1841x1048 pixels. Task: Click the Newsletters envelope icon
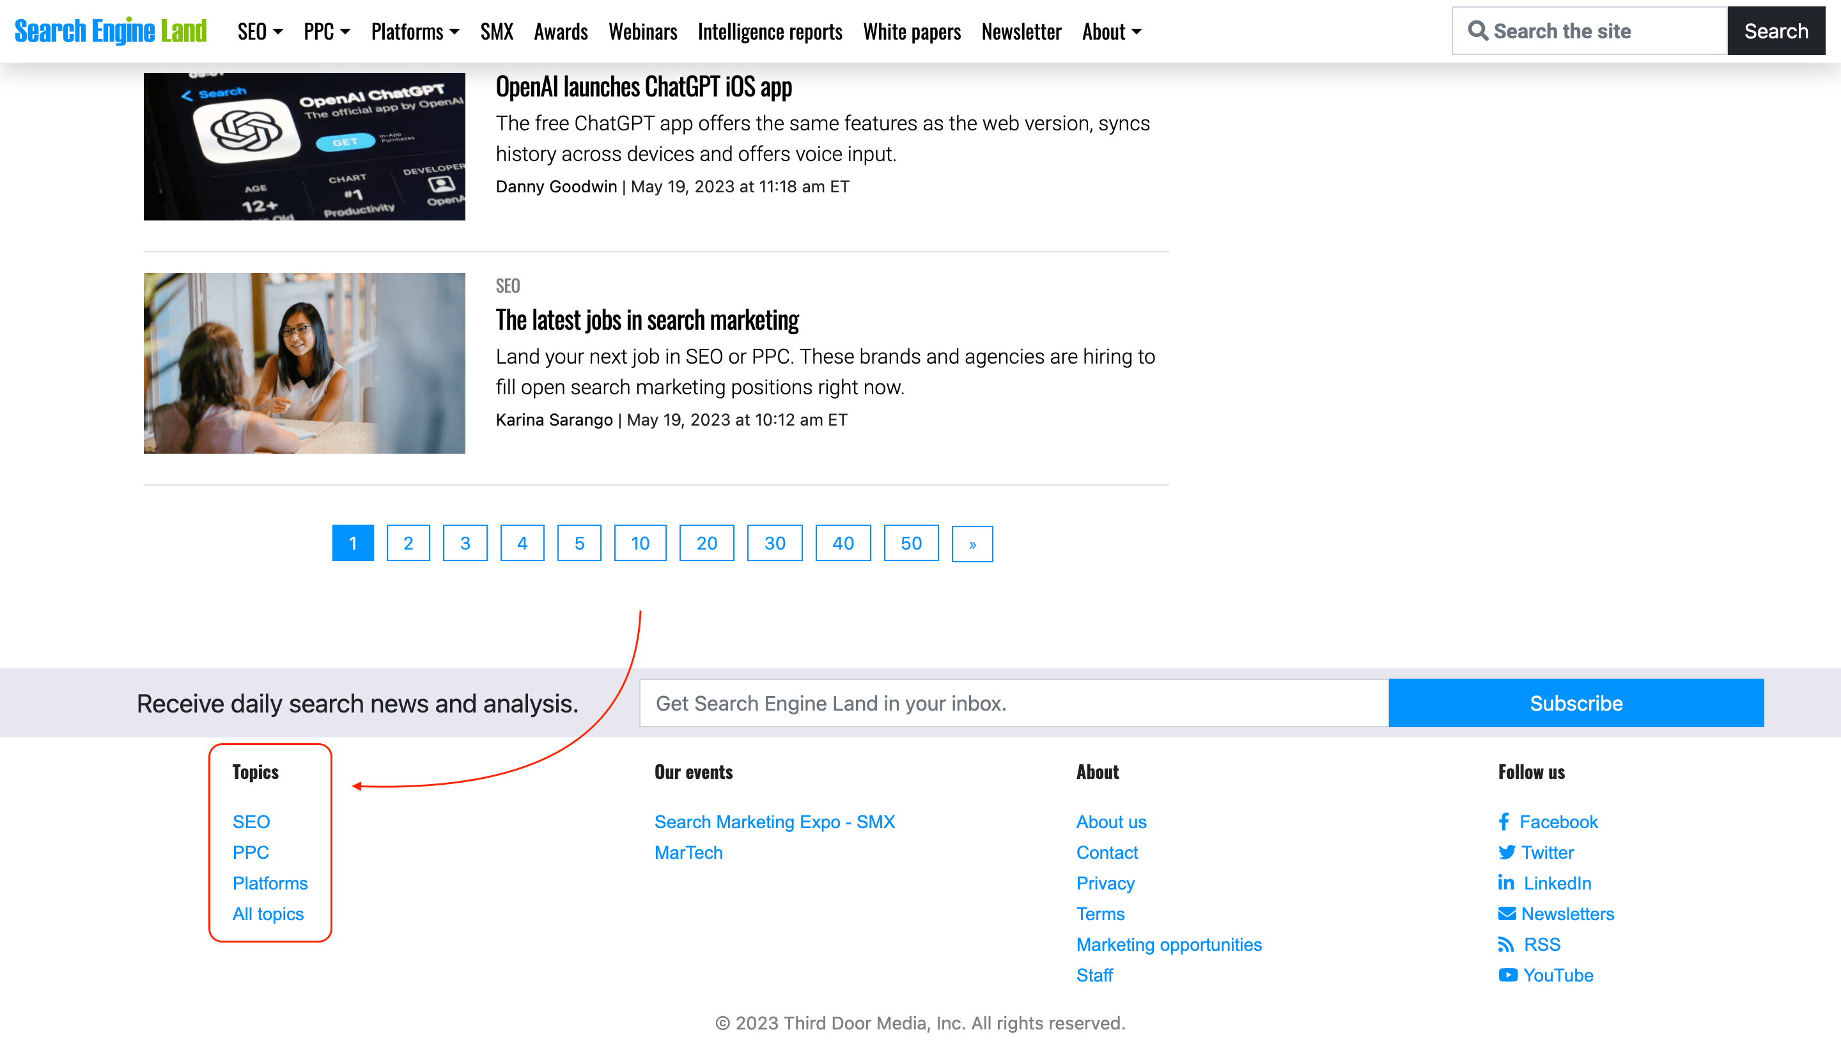tap(1507, 914)
